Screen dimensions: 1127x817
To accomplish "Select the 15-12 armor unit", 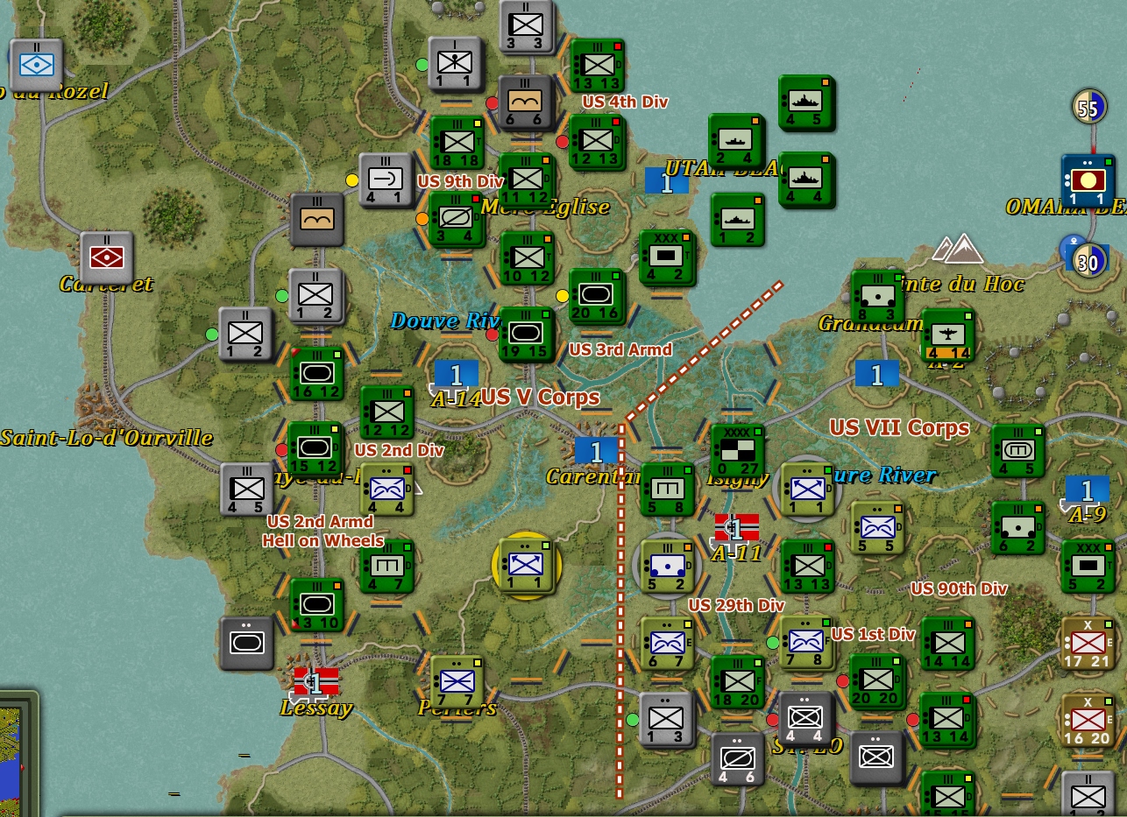I will 315,450.
